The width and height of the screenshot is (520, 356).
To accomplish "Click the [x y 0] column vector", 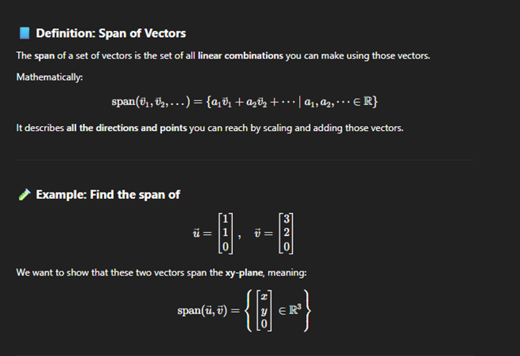I will click(264, 310).
